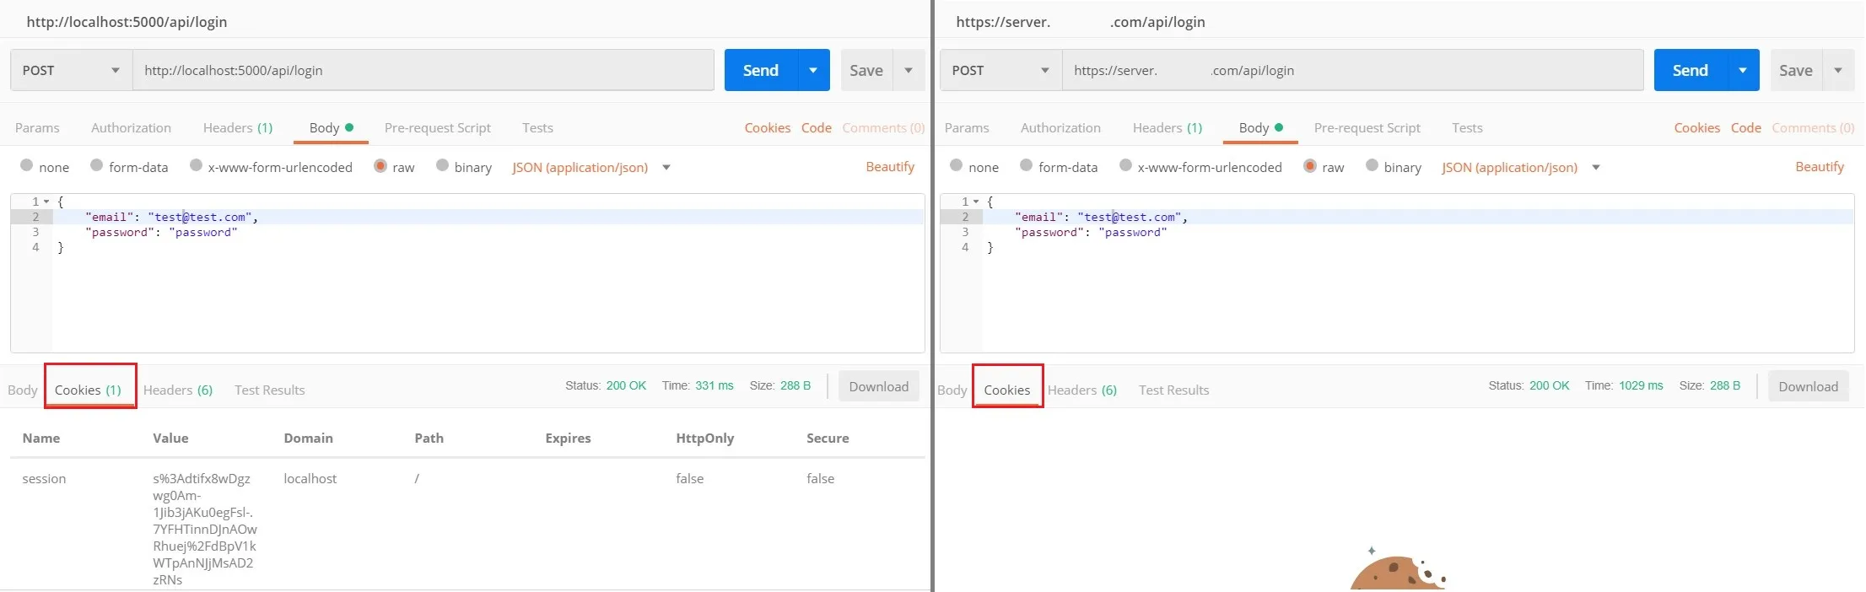Viewport: 1866px width, 592px height.
Task: Expand the Save options arrow in the server window
Action: 1838,70
